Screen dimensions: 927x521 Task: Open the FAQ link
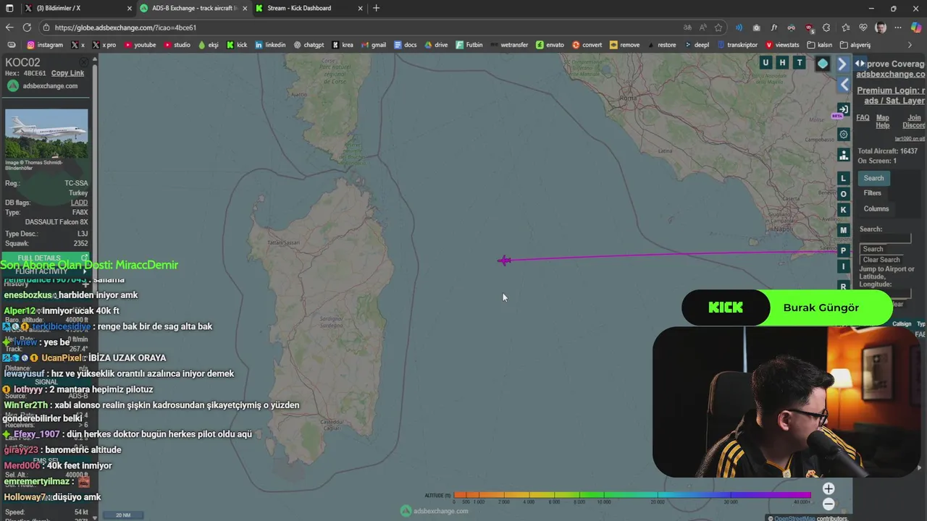(863, 117)
